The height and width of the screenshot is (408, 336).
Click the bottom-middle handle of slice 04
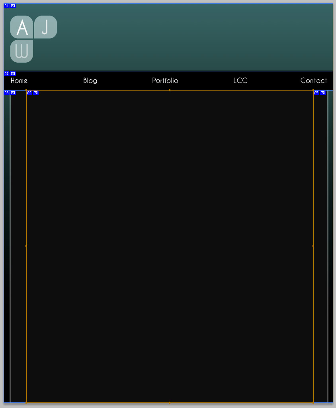(170, 402)
